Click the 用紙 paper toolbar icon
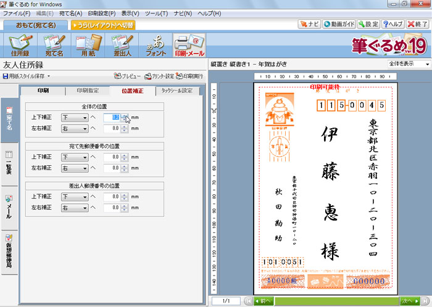The height and width of the screenshot is (307, 432). point(86,46)
